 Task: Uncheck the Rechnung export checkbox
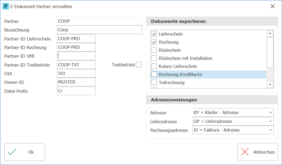pos(154,42)
